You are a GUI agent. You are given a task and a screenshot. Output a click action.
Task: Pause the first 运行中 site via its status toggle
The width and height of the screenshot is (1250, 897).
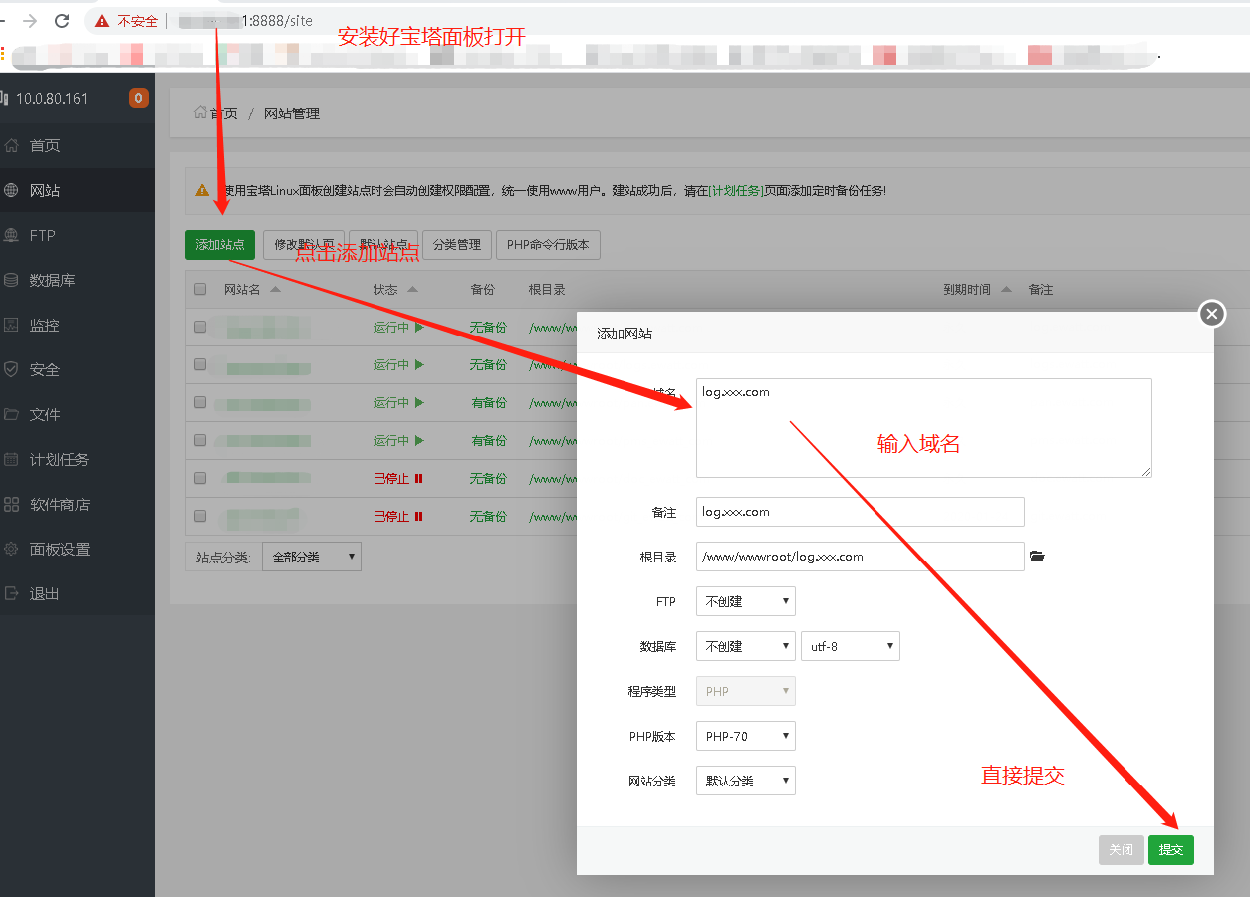416,327
